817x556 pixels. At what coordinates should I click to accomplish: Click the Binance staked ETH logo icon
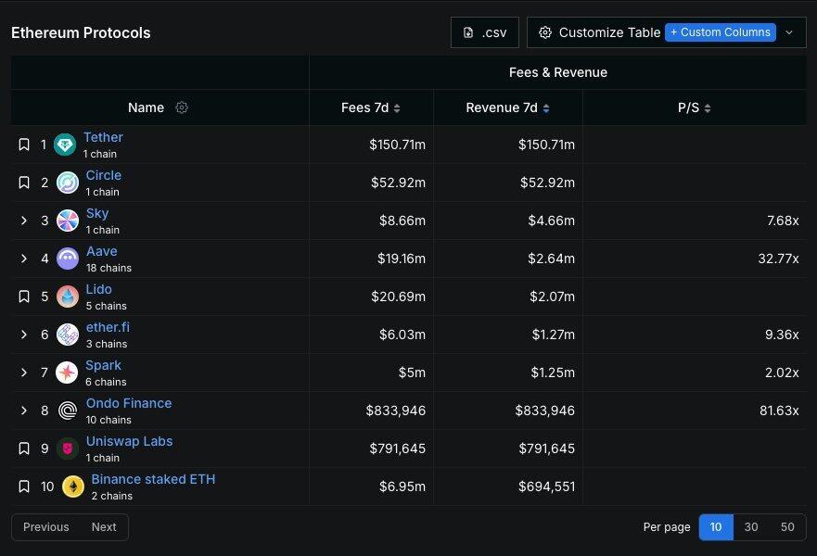click(73, 486)
